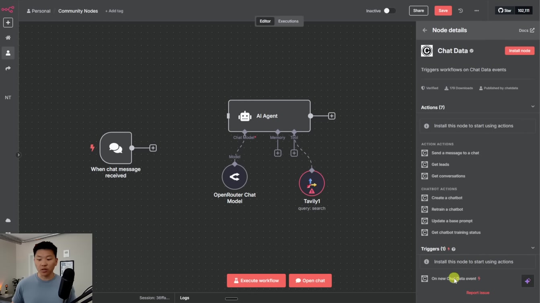Click the Add tag link

pyautogui.click(x=114, y=11)
